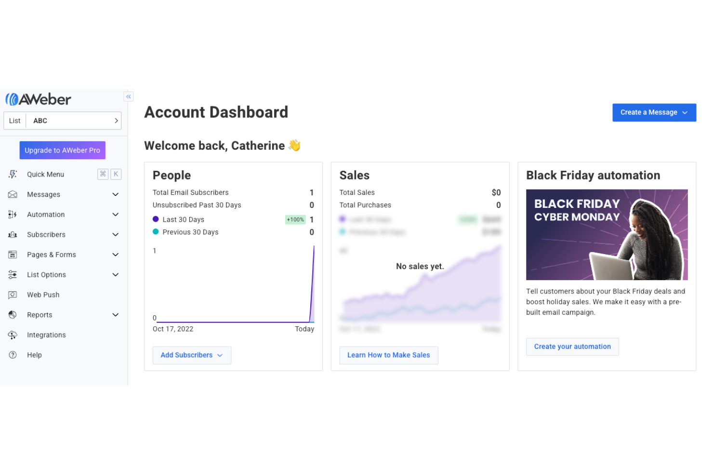Open the Quick Menu icon

click(13, 174)
